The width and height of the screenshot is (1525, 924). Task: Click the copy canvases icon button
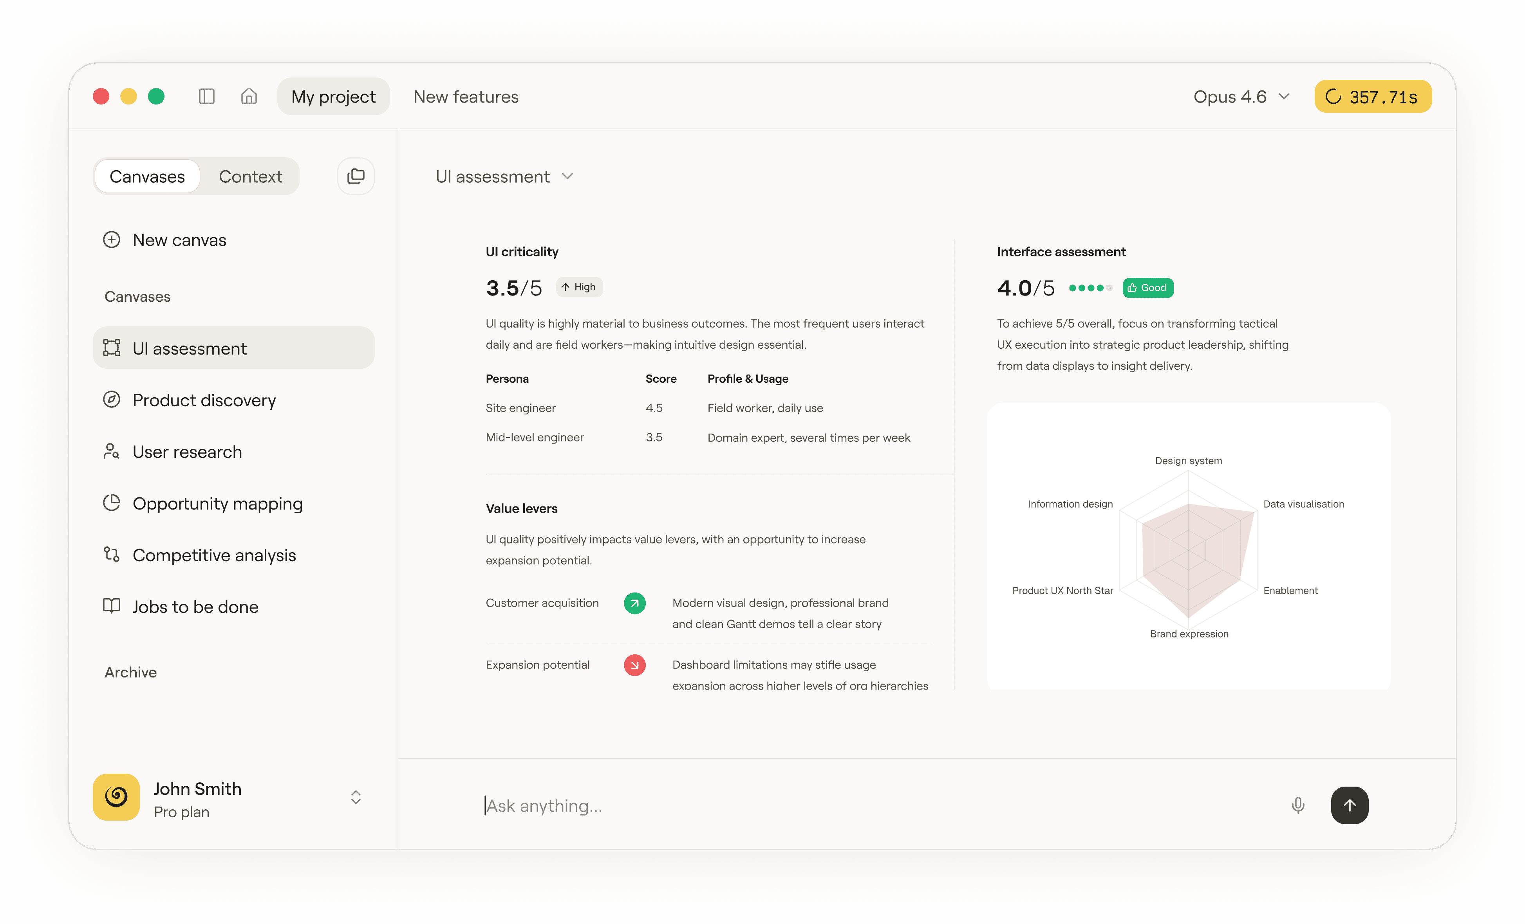[x=356, y=176]
